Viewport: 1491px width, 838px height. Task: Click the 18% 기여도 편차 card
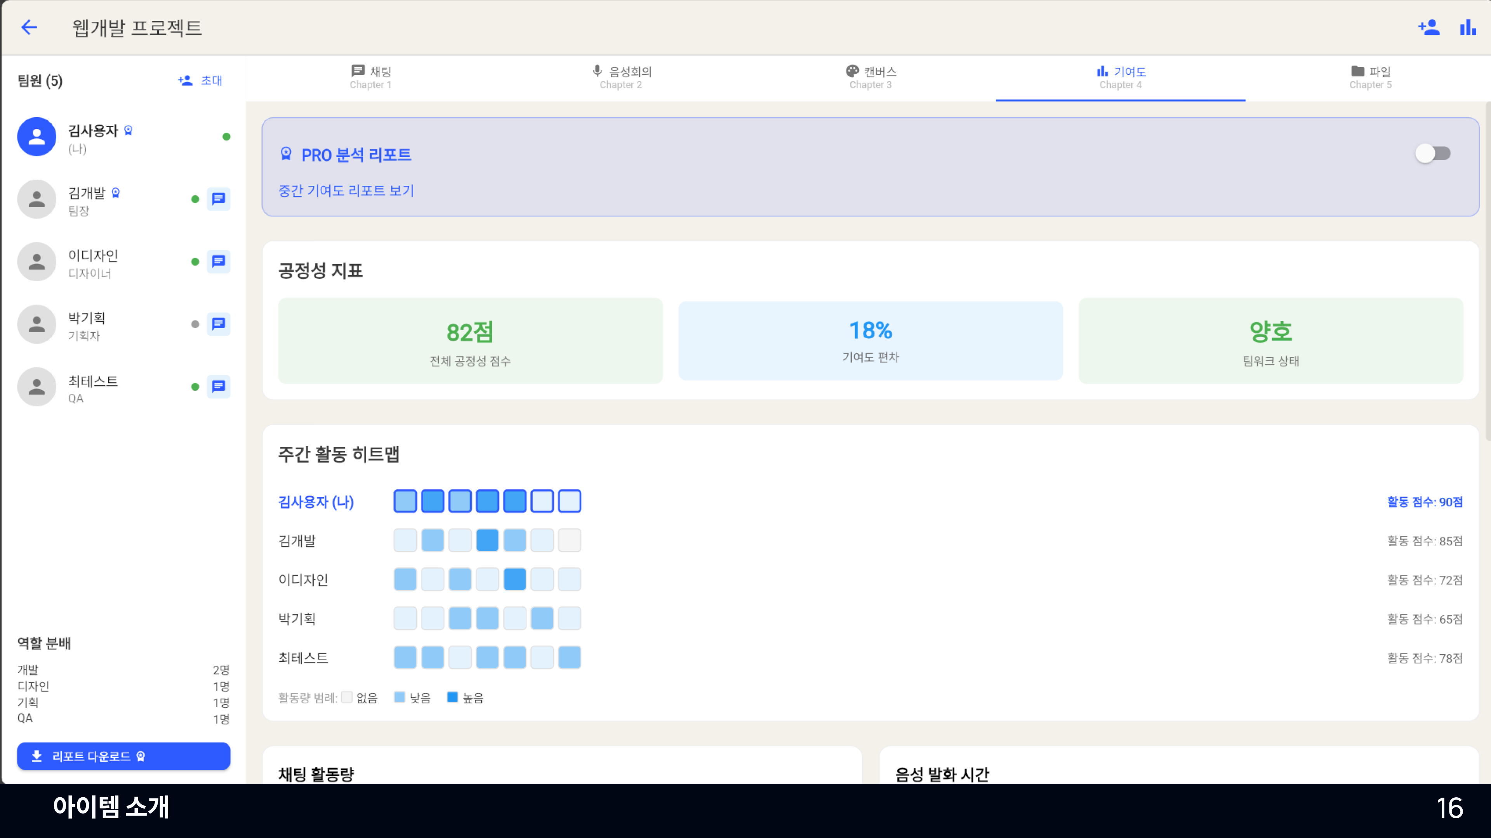[x=870, y=341]
